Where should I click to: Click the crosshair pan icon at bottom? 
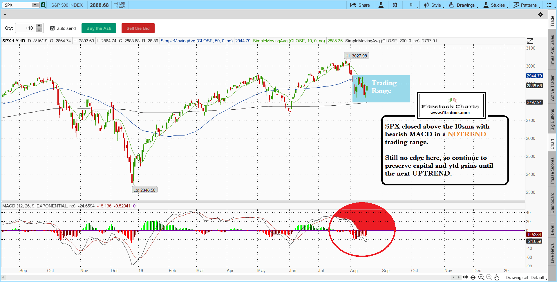473,277
